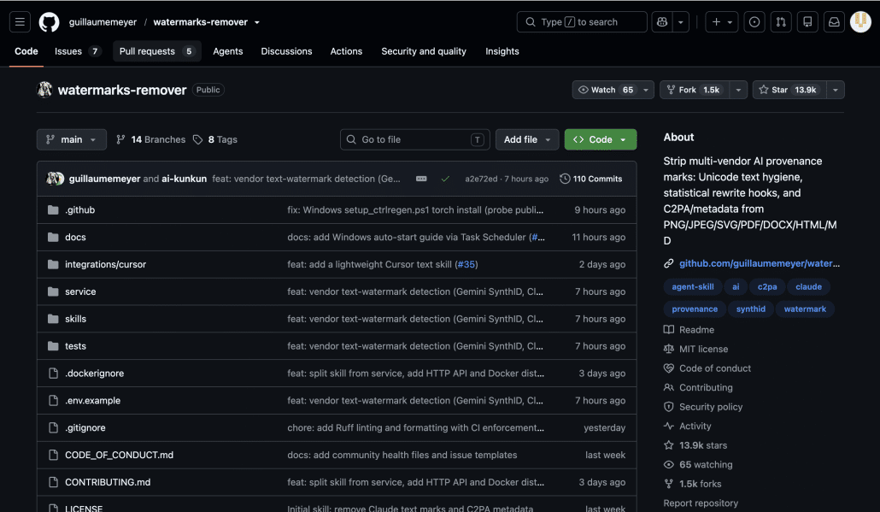
Task: Select the c2pa topic tag
Action: tap(767, 287)
